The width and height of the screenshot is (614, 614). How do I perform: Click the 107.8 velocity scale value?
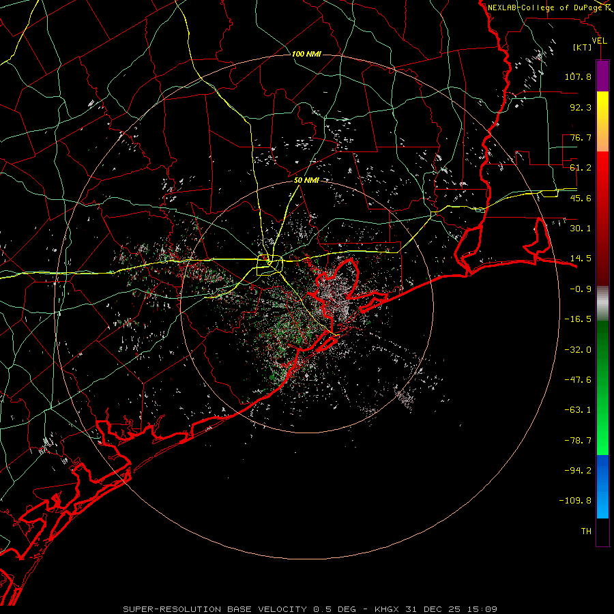[x=578, y=76]
